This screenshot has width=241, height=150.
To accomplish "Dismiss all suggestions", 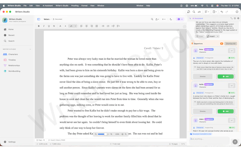I will click(230, 43).
